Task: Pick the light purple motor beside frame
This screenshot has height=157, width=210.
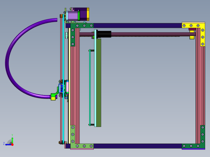Action: pos(73,16)
